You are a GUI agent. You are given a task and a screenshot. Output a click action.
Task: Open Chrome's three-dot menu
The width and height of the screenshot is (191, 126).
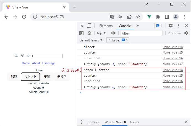[185, 17]
